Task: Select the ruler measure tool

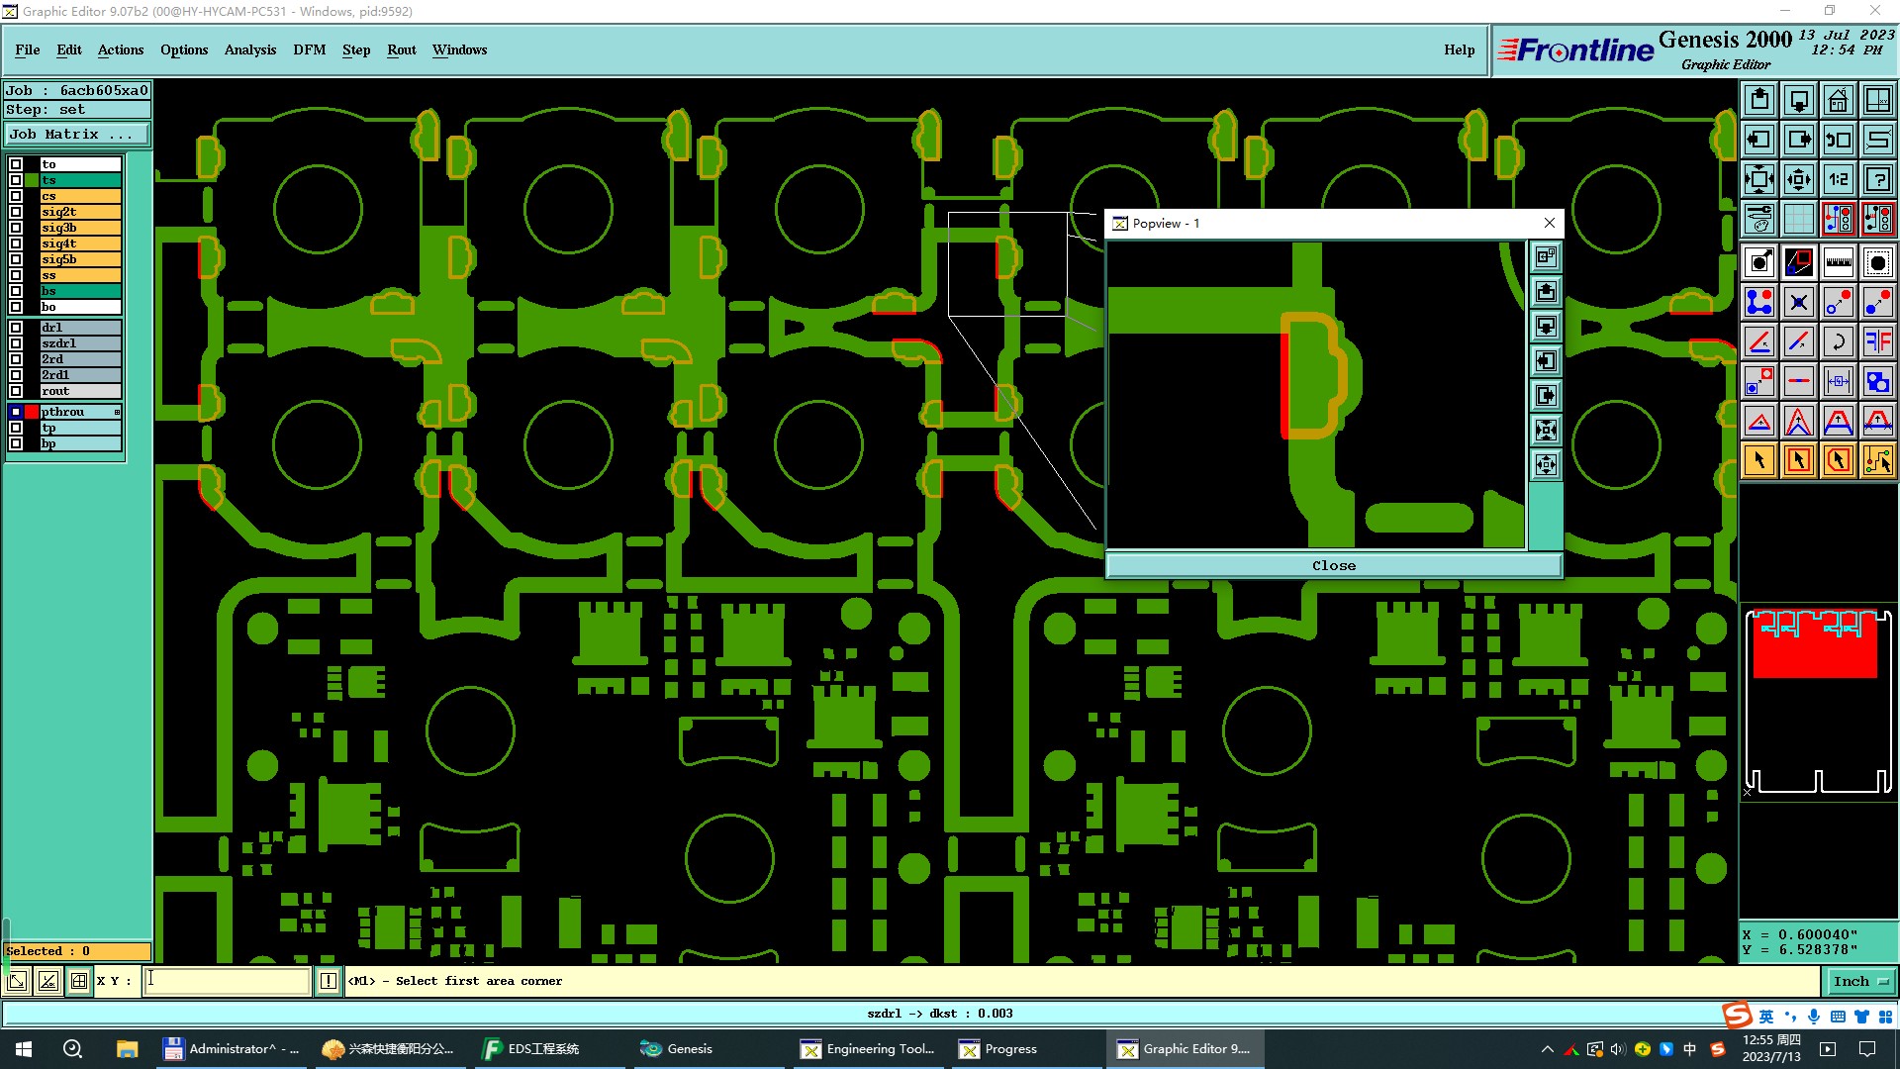Action: [x=1838, y=262]
